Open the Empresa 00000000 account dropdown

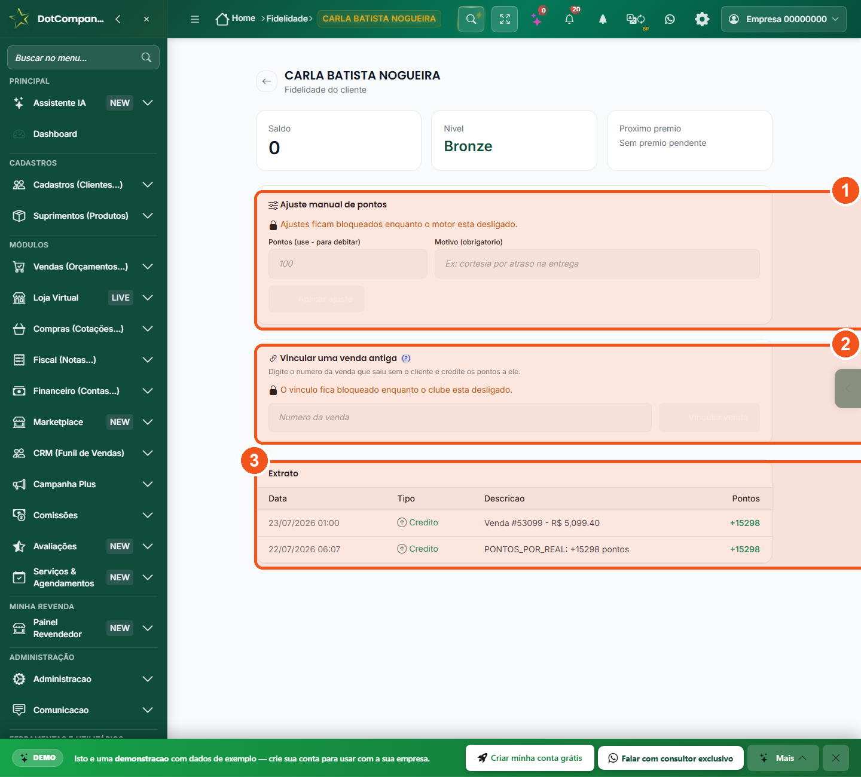click(783, 19)
